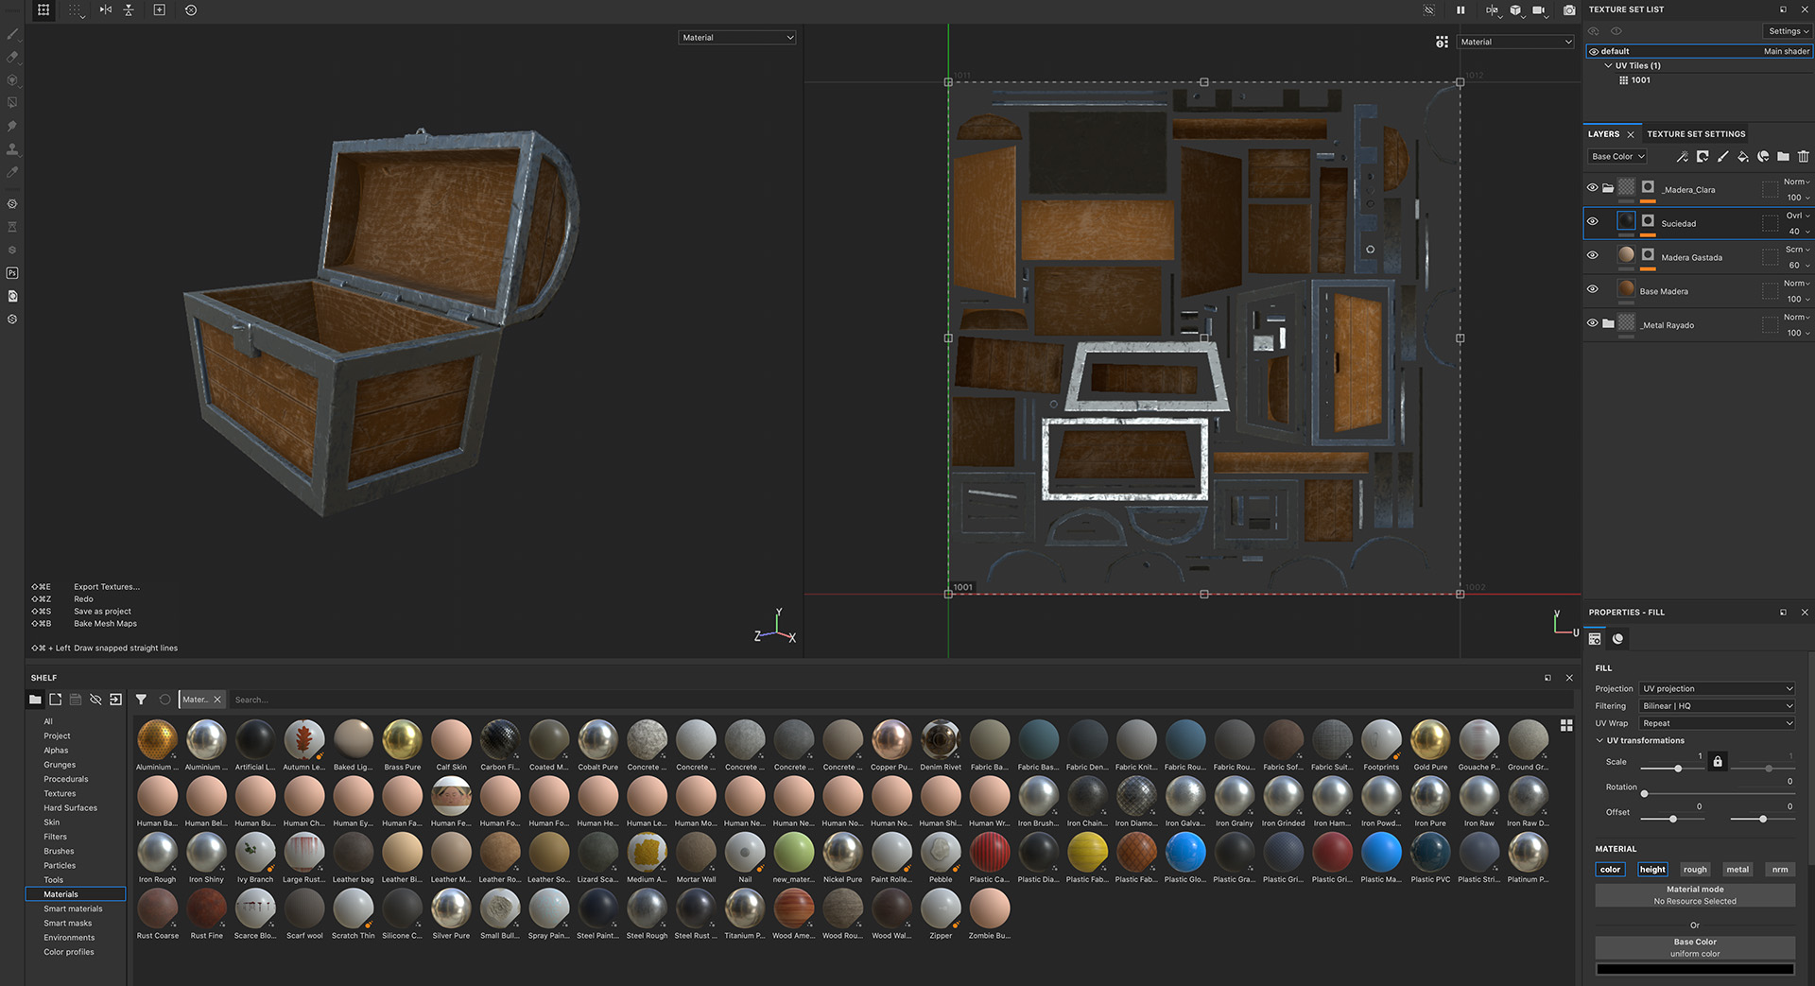
Task: Toggle vertical mirror flip in top toolbar
Action: tap(129, 10)
